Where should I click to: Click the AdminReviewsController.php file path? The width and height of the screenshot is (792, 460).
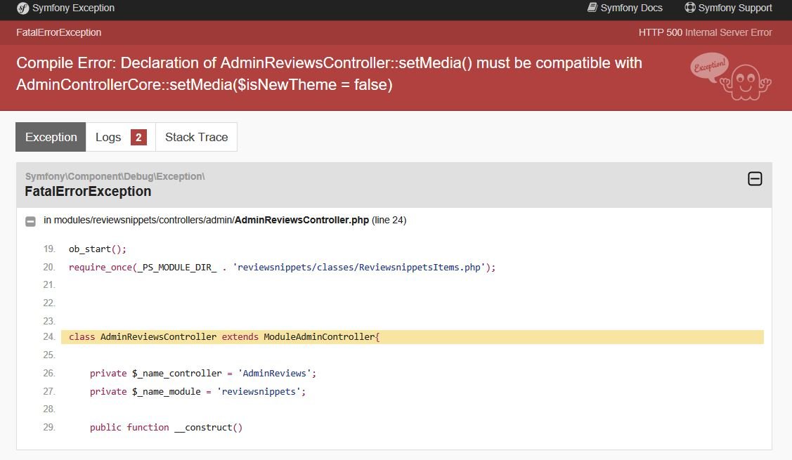(x=301, y=220)
